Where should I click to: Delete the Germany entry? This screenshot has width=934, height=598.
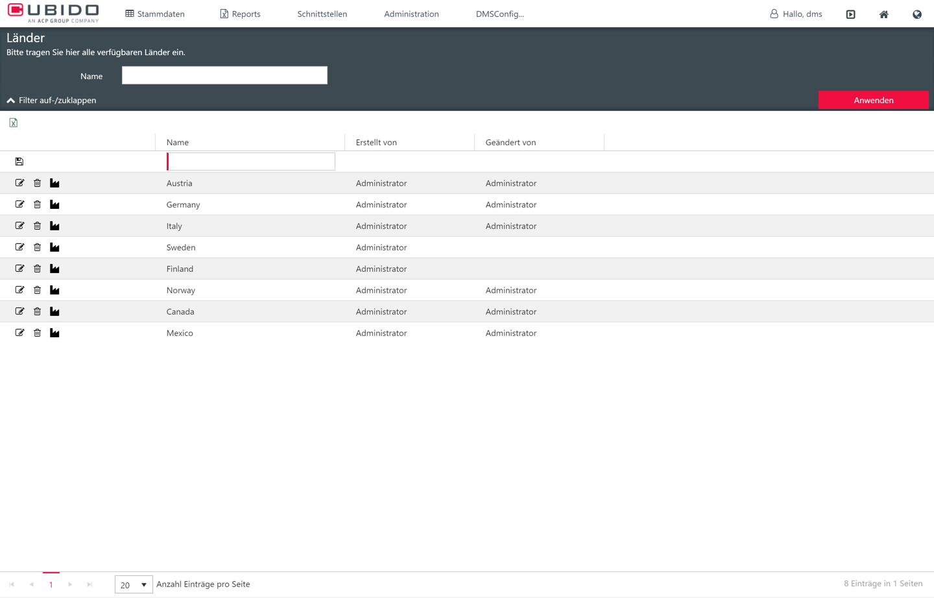(37, 204)
